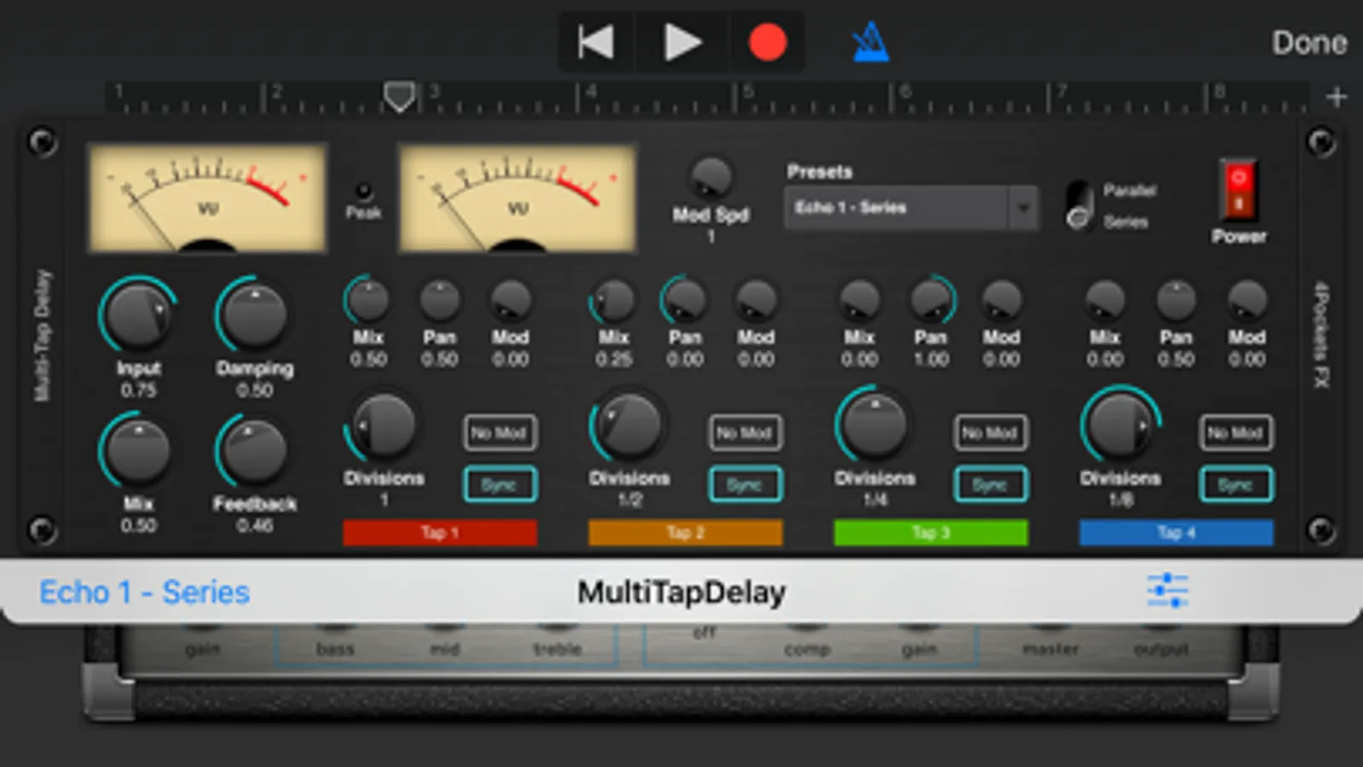
Task: Click the right VU meter
Action: (x=517, y=198)
